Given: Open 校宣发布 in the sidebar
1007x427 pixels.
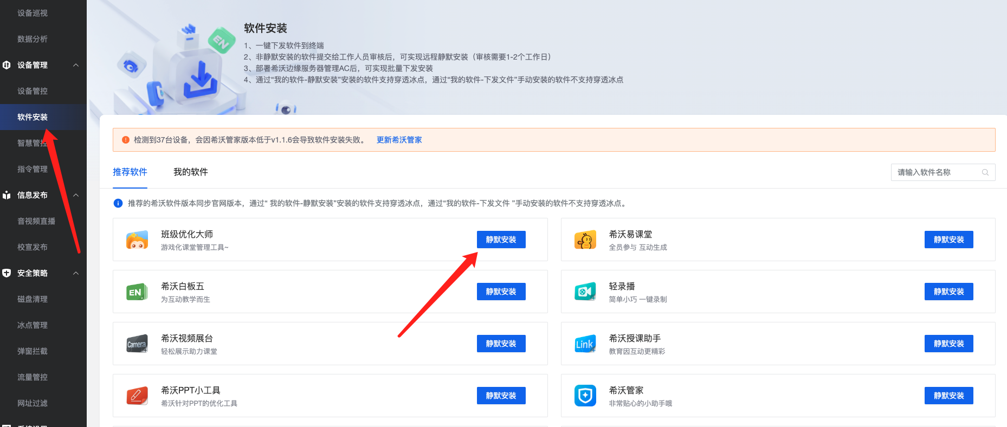Looking at the screenshot, I should click(x=33, y=247).
